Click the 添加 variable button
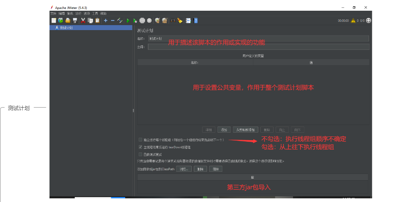Viewport: 393px width, 202px height. point(224,130)
